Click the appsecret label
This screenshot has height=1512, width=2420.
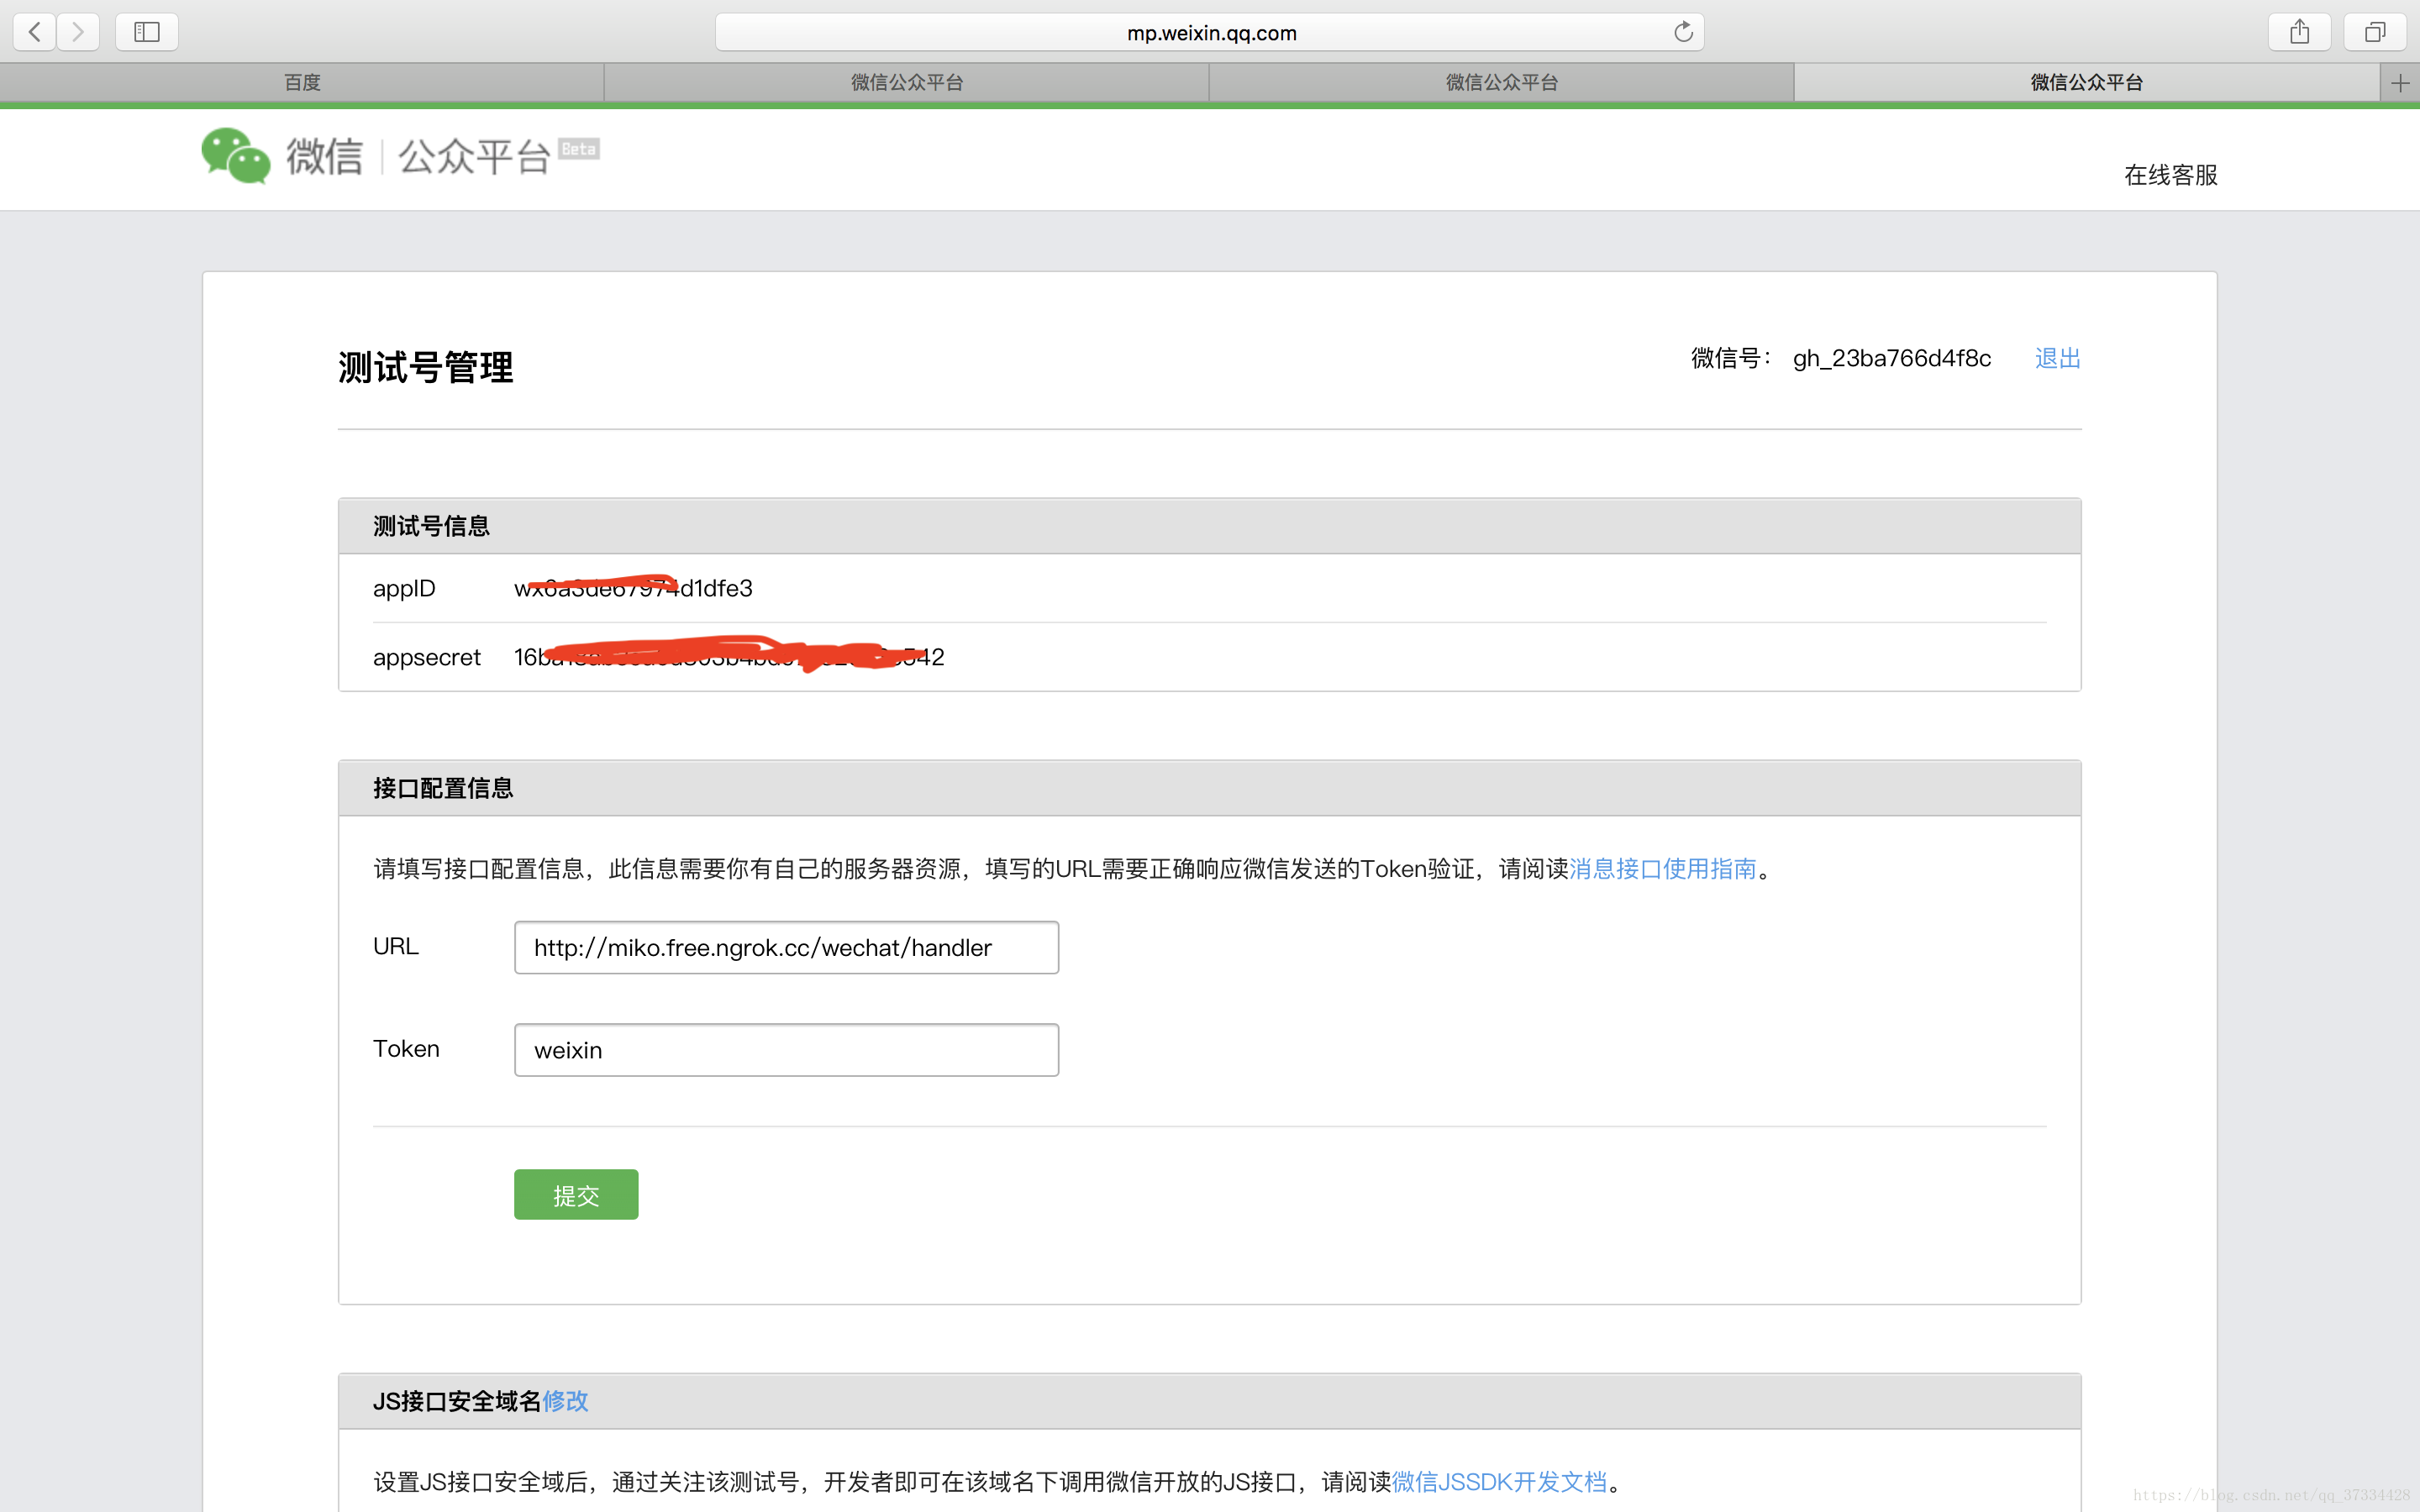coord(427,658)
